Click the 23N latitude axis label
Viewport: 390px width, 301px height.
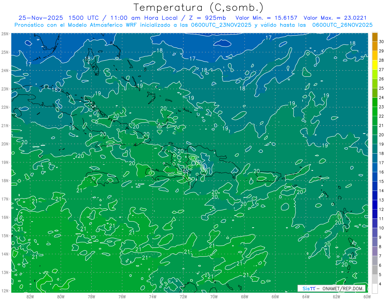click(x=5, y=89)
